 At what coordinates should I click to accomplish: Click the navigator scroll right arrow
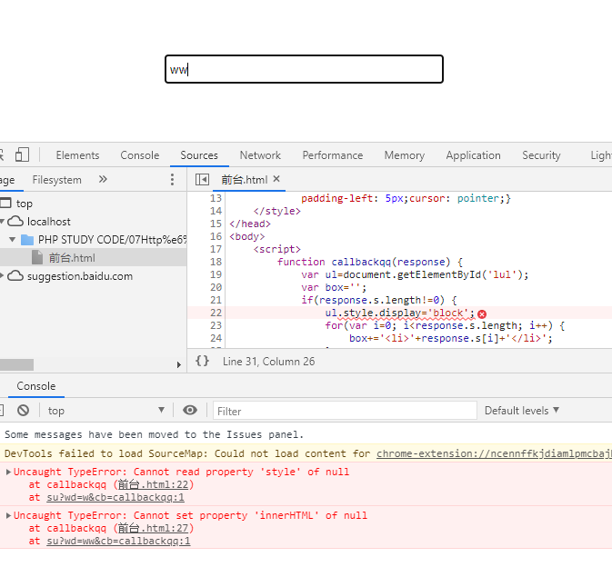[x=179, y=364]
